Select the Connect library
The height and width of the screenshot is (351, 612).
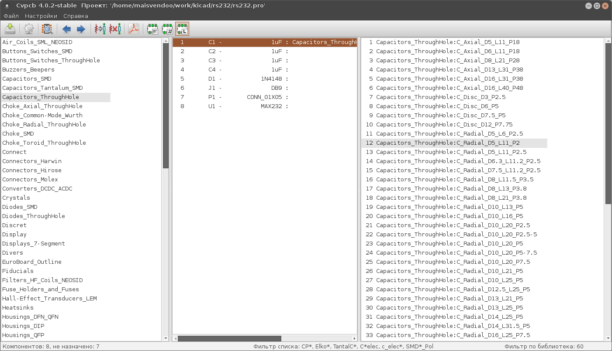click(x=14, y=152)
